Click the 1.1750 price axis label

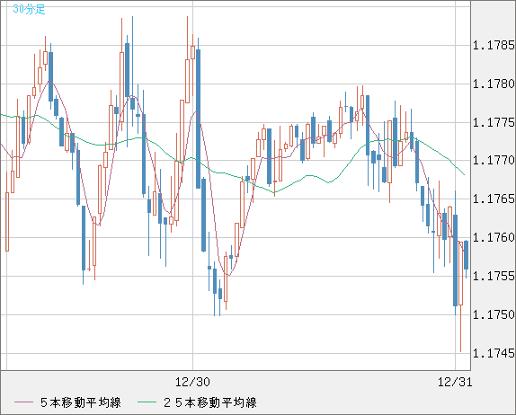tap(494, 314)
